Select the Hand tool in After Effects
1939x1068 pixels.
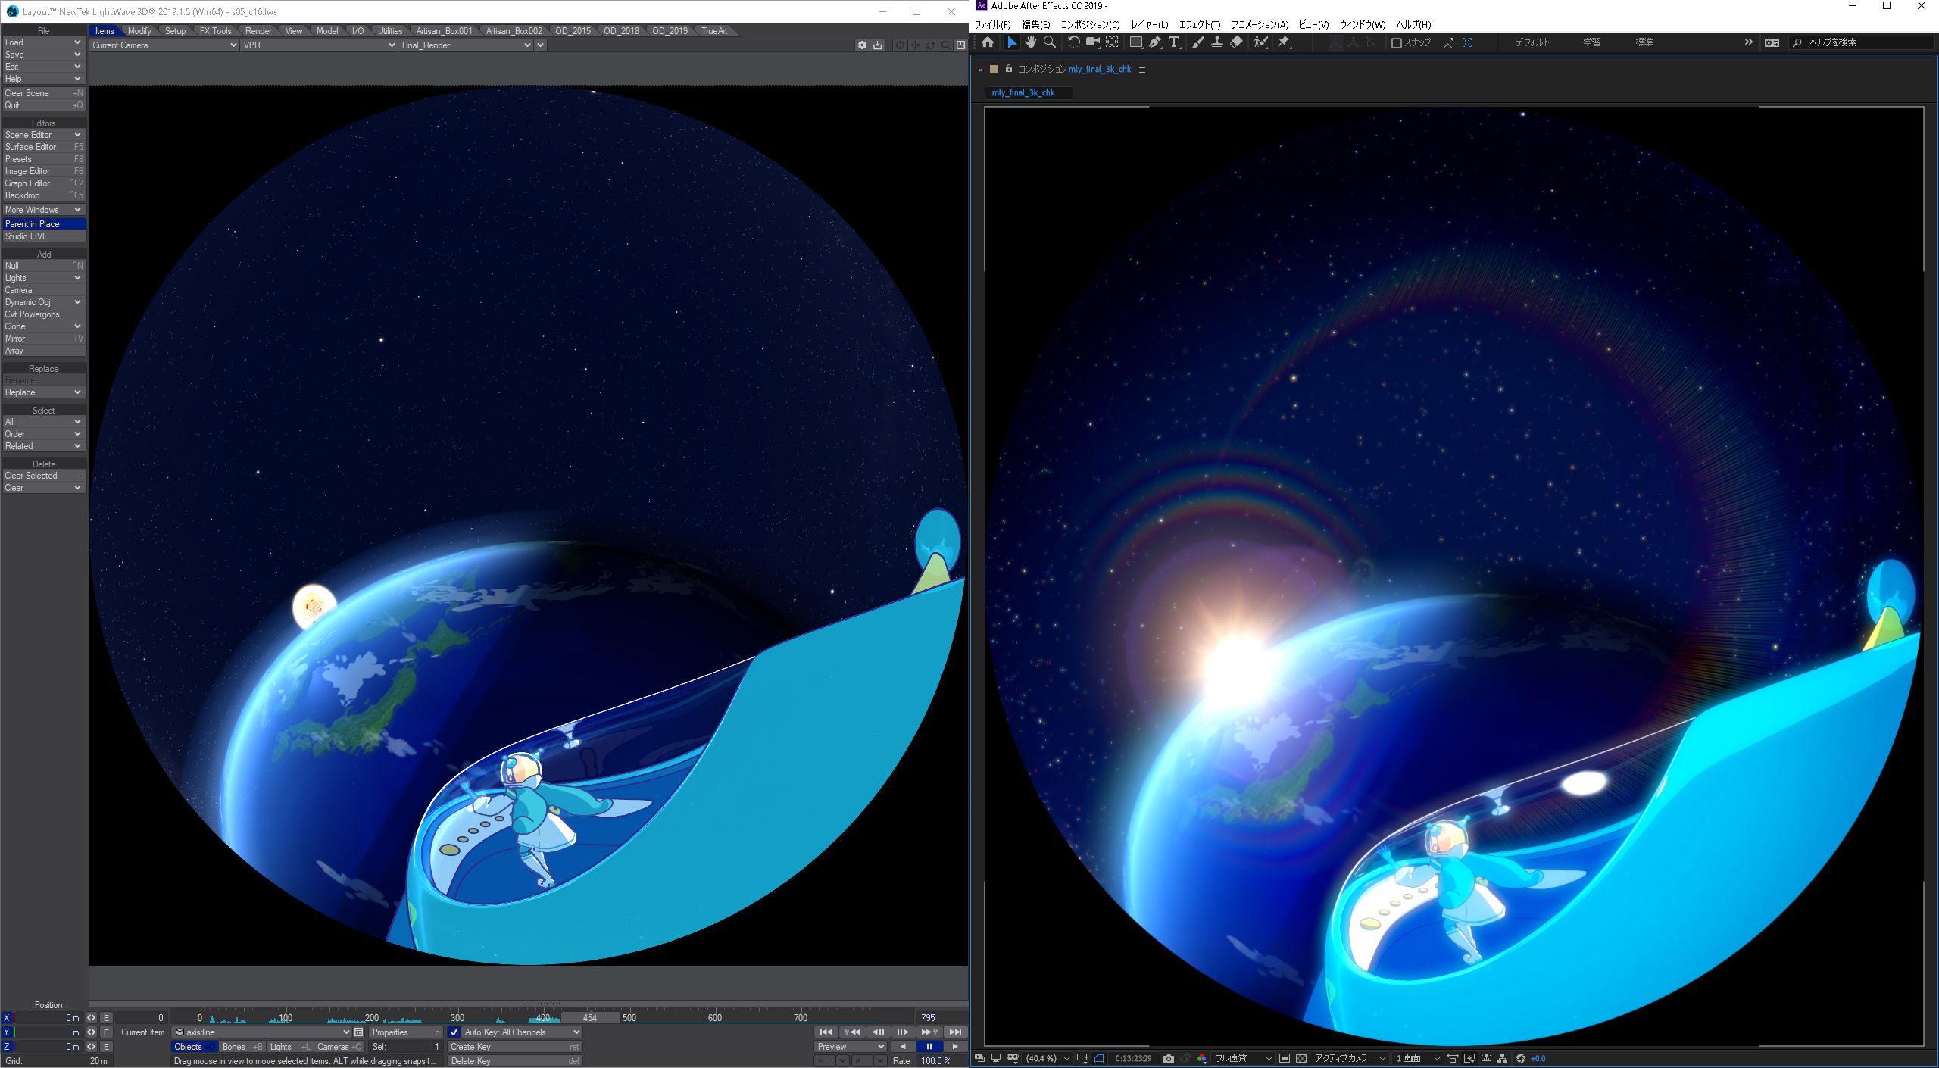click(1030, 42)
